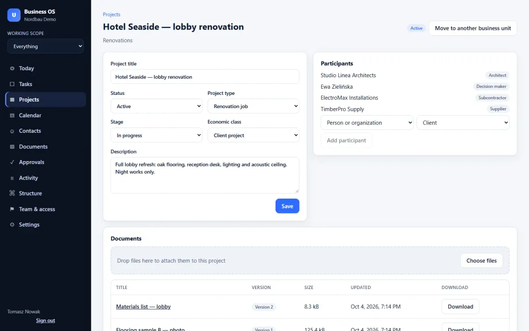Click the Team & access flag icon
The height and width of the screenshot is (331, 529).
[x=12, y=209]
